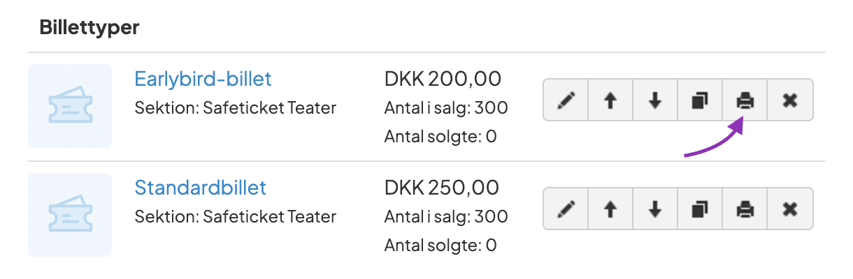Click the Earlybird-billet ticket thumbnail

70,106
